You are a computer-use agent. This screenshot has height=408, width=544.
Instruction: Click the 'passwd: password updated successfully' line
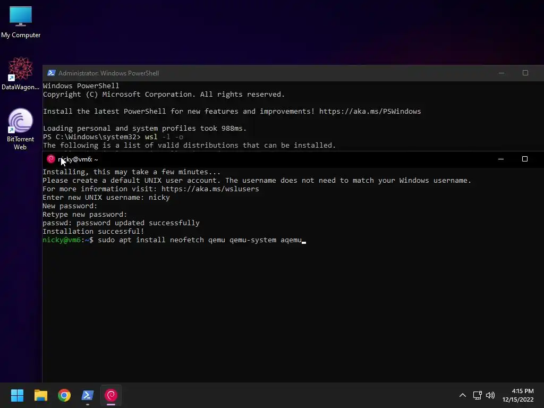[121, 223]
